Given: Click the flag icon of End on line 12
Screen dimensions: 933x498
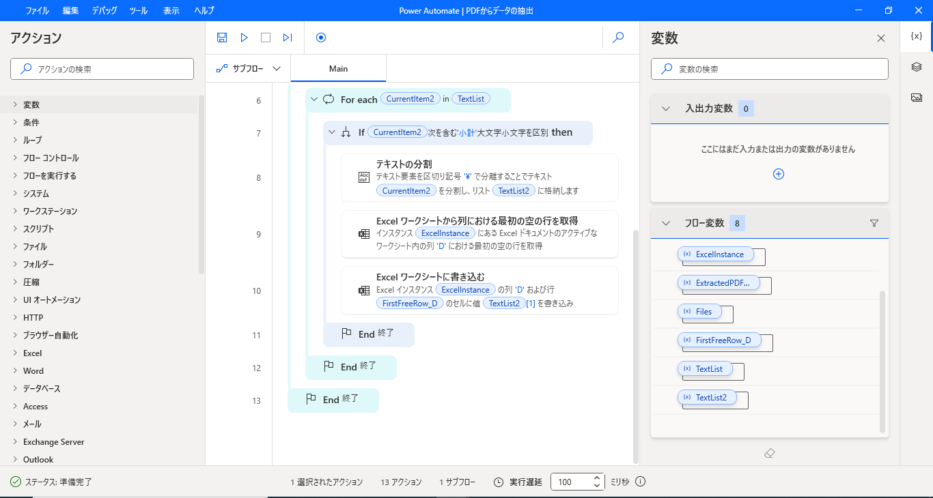Looking at the screenshot, I should click(x=329, y=367).
